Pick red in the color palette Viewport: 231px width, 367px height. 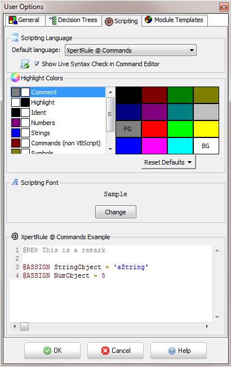pos(154,129)
